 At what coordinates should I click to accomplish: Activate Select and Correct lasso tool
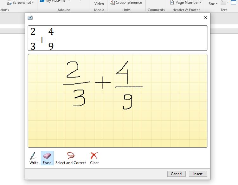pos(71,158)
